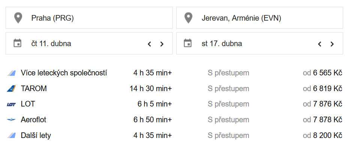Open the TAROM flights from 6 819 Kč
The image size is (348, 147).
tap(174, 88)
